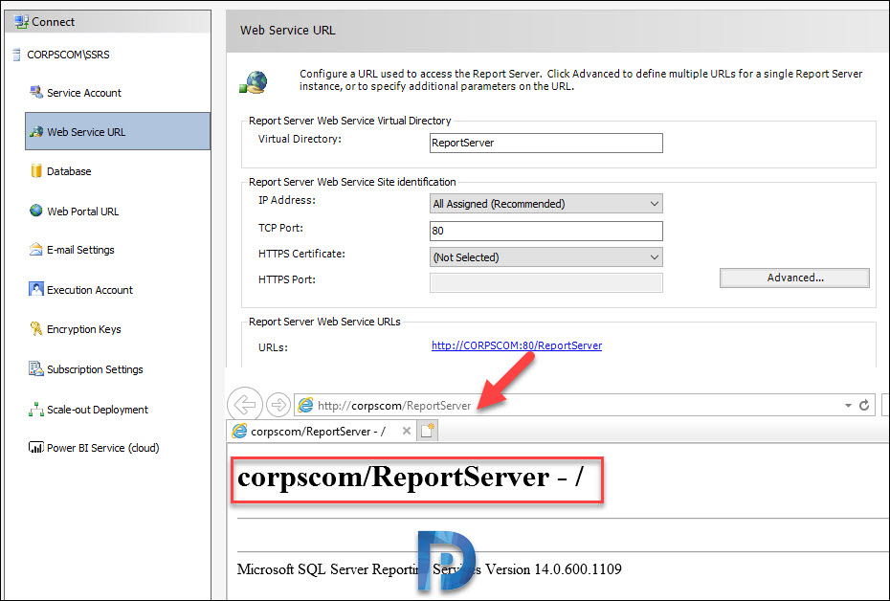Click the Service Account icon
890x601 pixels.
pyautogui.click(x=36, y=92)
